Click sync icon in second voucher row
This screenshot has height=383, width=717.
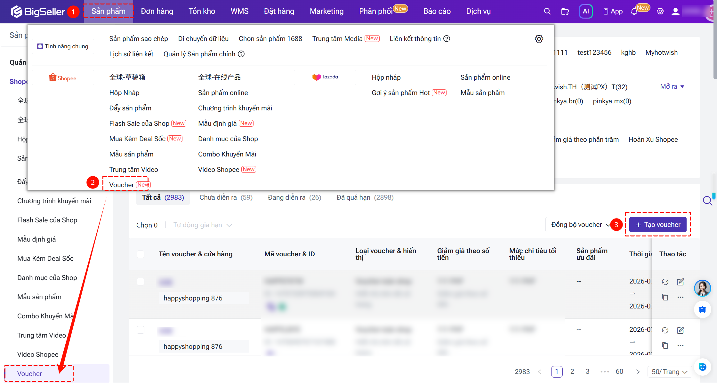coord(665,330)
